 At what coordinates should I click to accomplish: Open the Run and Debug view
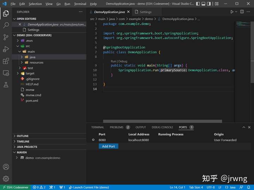point(6,49)
